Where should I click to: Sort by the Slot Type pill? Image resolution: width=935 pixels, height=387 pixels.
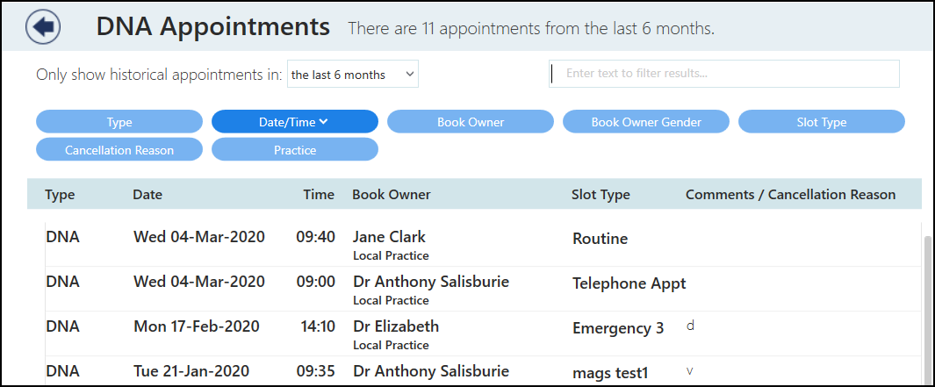pyautogui.click(x=822, y=122)
